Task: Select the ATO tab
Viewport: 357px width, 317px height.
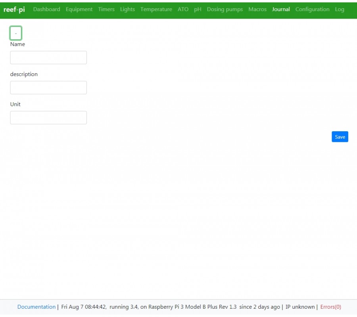Action: click(183, 10)
